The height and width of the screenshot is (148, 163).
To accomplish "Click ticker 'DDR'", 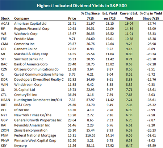I will 4,80.
